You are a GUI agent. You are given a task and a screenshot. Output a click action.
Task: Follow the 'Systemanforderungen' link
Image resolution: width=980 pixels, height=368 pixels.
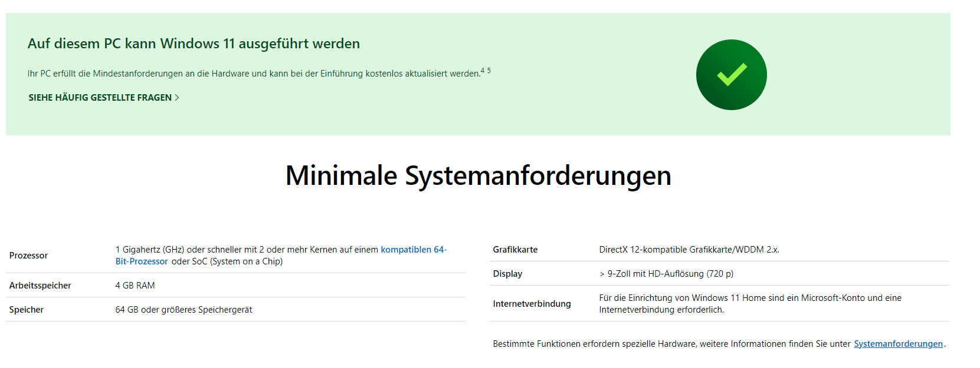898,344
